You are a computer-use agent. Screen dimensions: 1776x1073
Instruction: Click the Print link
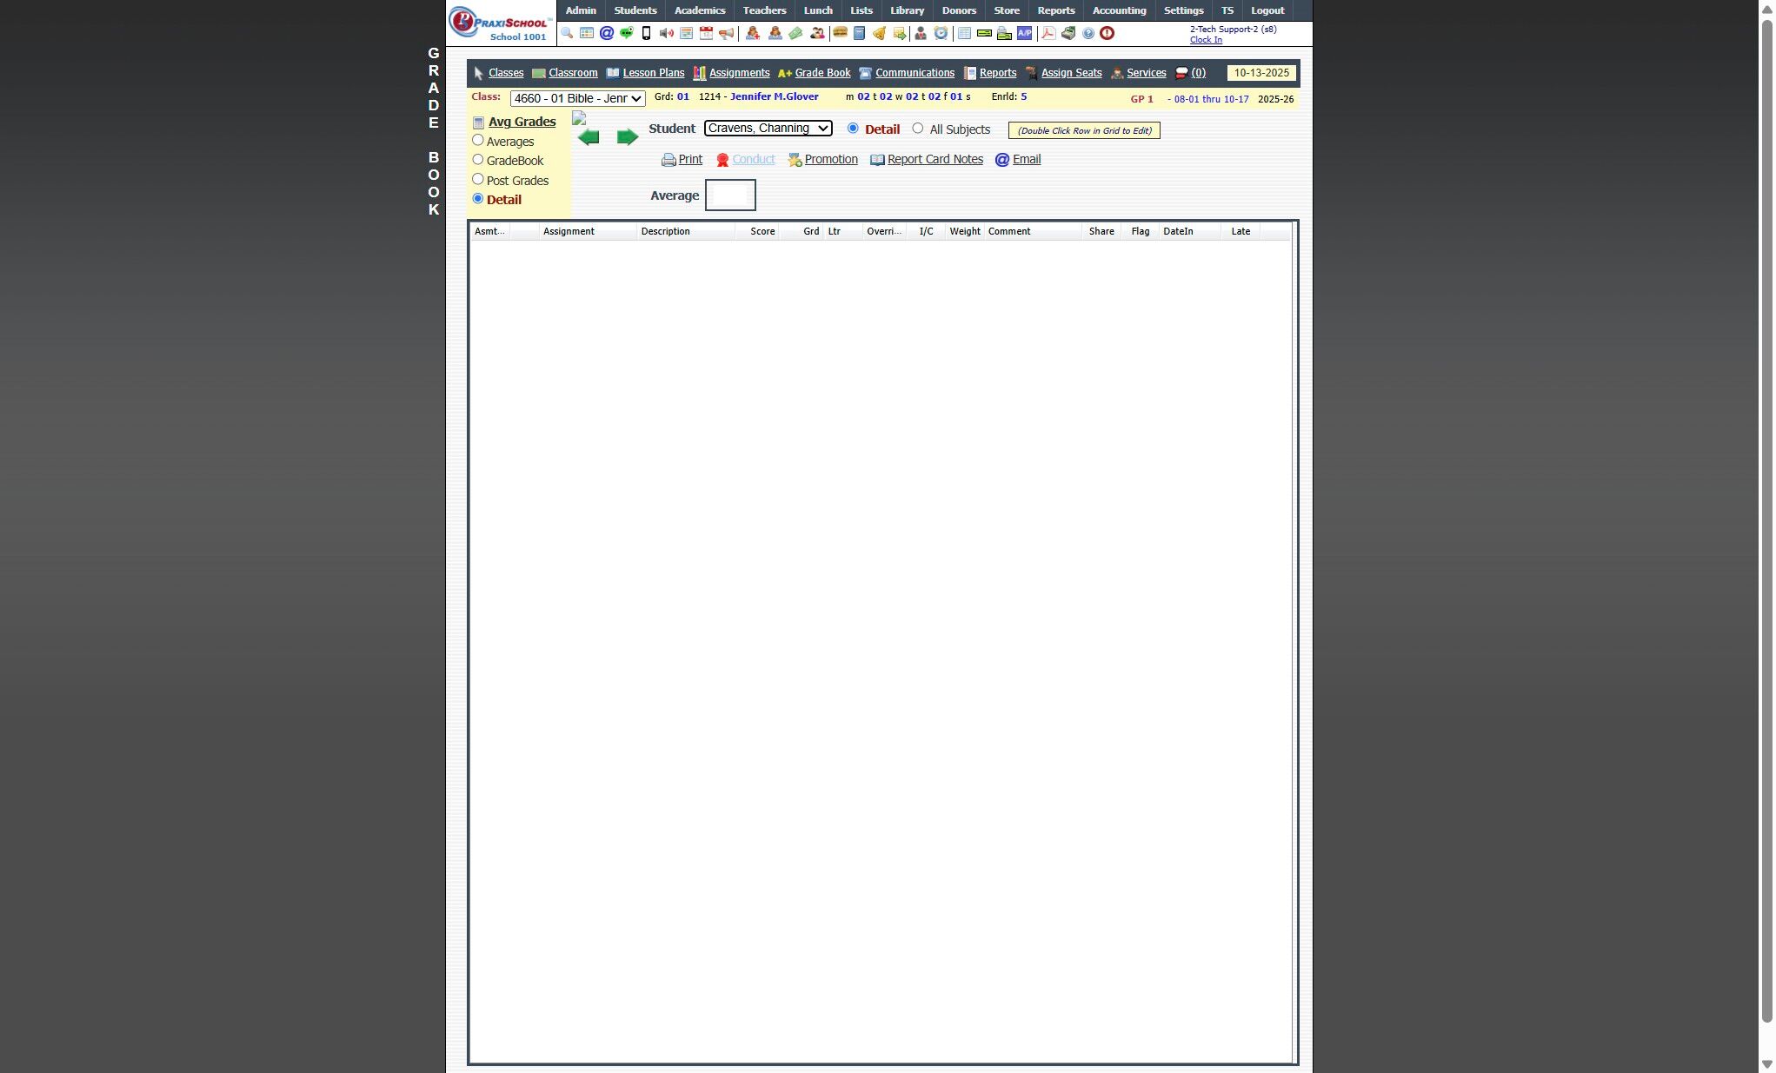(x=690, y=159)
